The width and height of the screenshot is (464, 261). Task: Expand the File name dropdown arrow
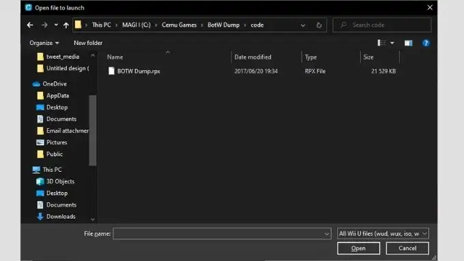tap(327, 234)
